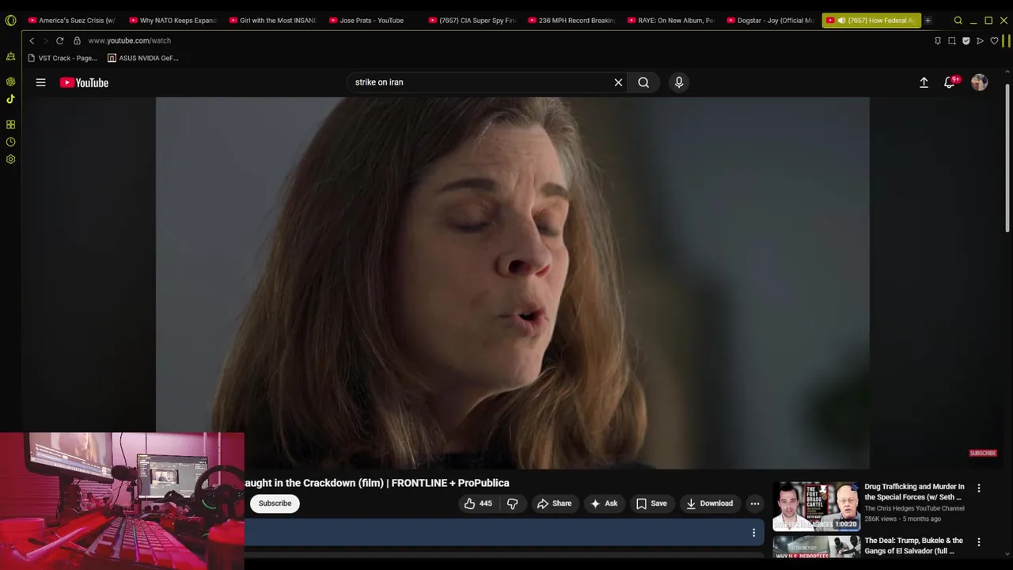Run search with the magnifier button
Image resolution: width=1013 pixels, height=570 pixels.
643,82
